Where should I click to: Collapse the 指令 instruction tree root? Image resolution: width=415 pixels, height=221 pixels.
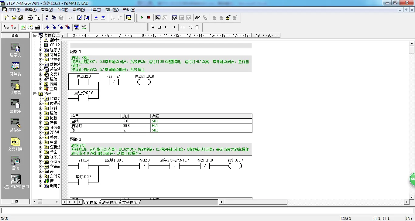coord(35,93)
